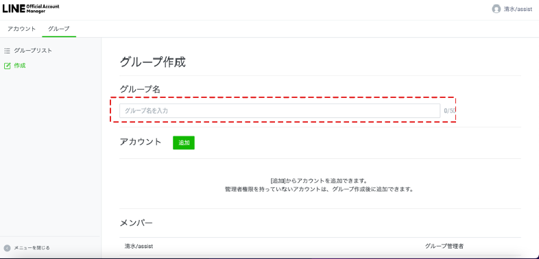Switch to the アカウント tab
This screenshot has height=259, width=539.
pyautogui.click(x=22, y=29)
